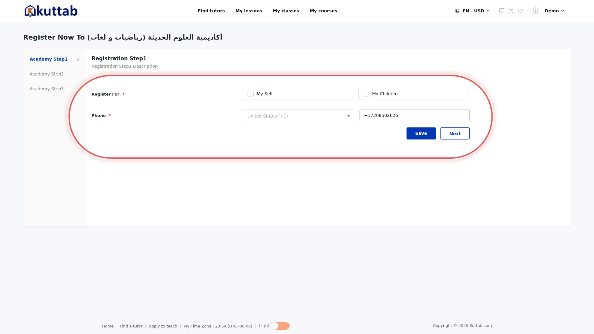Viewport: 594px width, 334px height.
Task: Click the Academy Step1 chevron arrow
Action: [78, 59]
